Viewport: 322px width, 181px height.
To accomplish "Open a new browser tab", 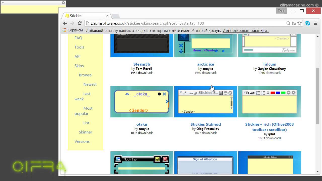I will (115, 16).
